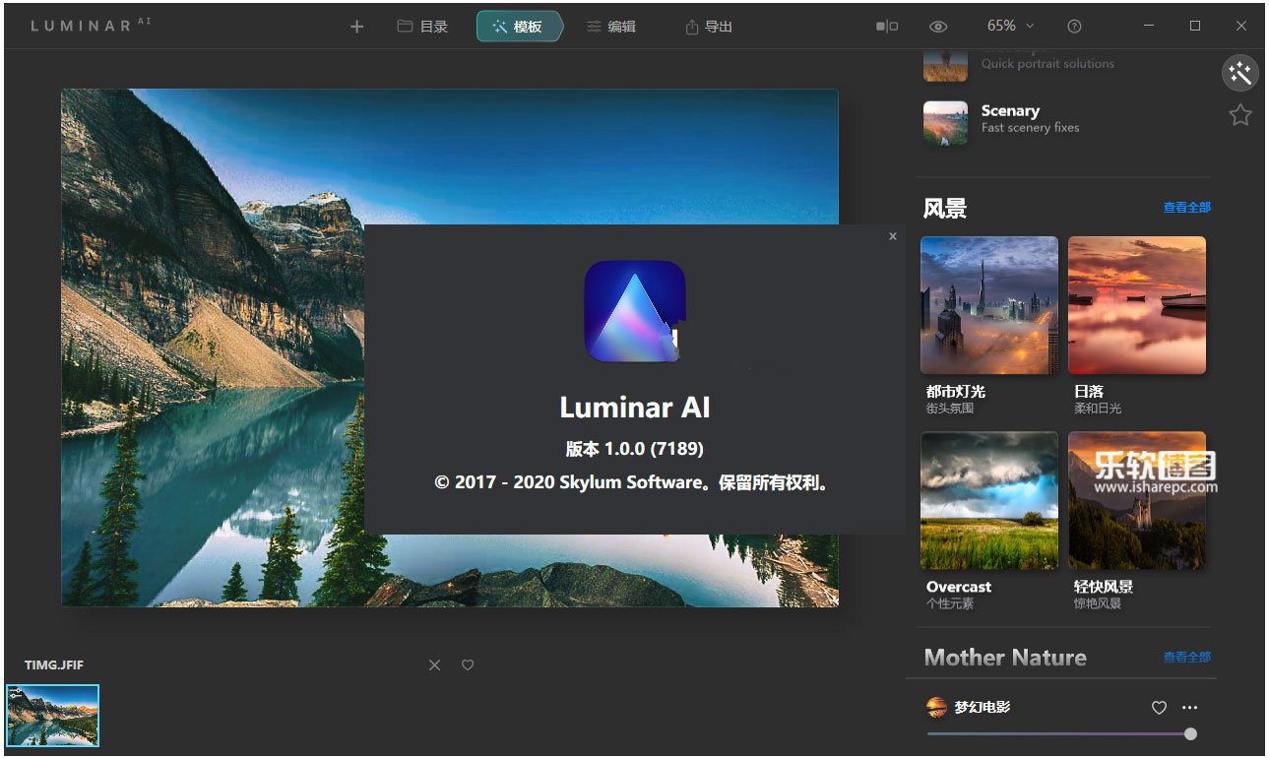Choose the 轻快风景 template thumbnail
1269x758 pixels.
(x=1137, y=501)
